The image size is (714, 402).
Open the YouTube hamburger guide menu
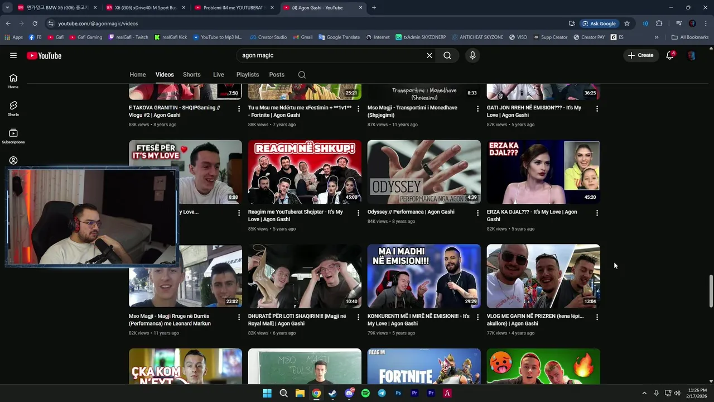coord(13,55)
